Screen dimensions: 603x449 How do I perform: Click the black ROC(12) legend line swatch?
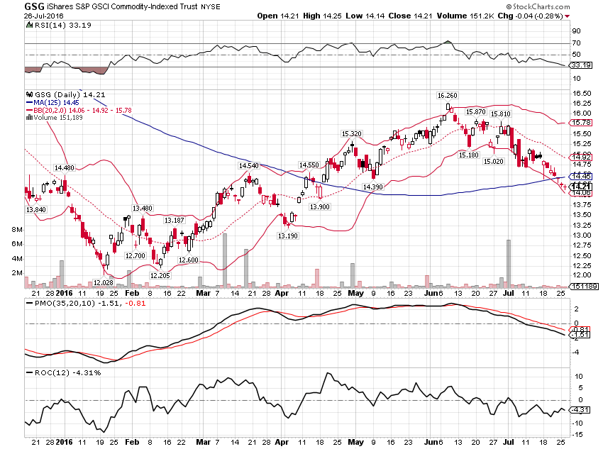pyautogui.click(x=29, y=372)
